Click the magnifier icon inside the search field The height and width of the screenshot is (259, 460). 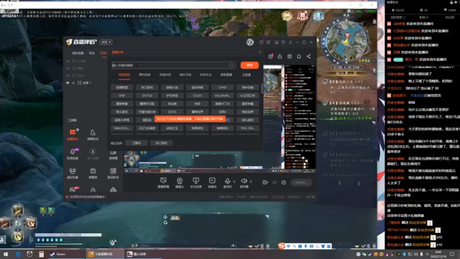(231, 65)
